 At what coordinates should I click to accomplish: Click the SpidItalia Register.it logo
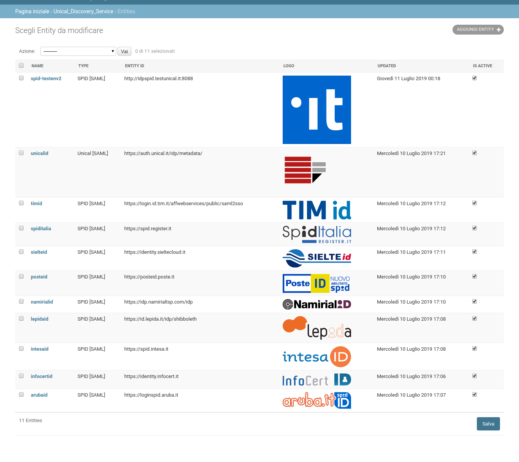click(317, 234)
